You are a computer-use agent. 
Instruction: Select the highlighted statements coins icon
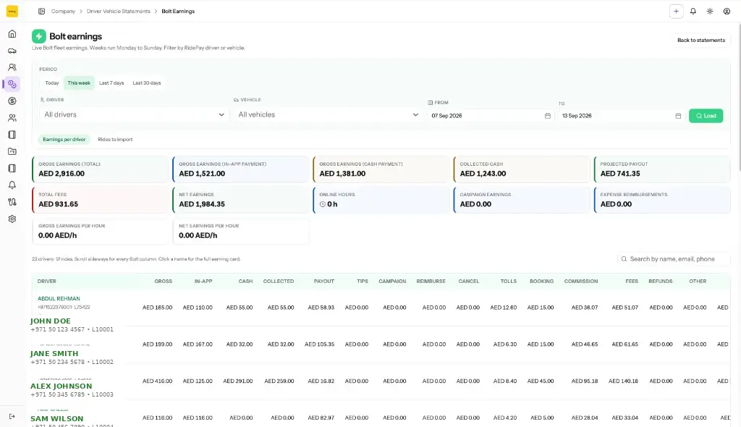click(12, 84)
